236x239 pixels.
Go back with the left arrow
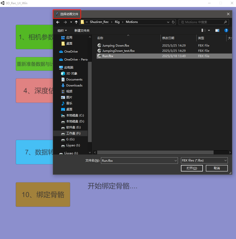[x=58, y=22]
